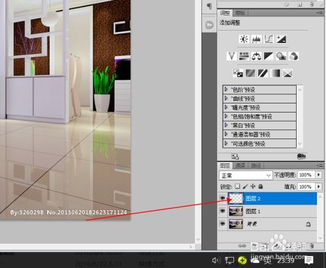The image size is (326, 268).
Task: Switch Adjustments panel to expanded view icon
Action: (235, 156)
